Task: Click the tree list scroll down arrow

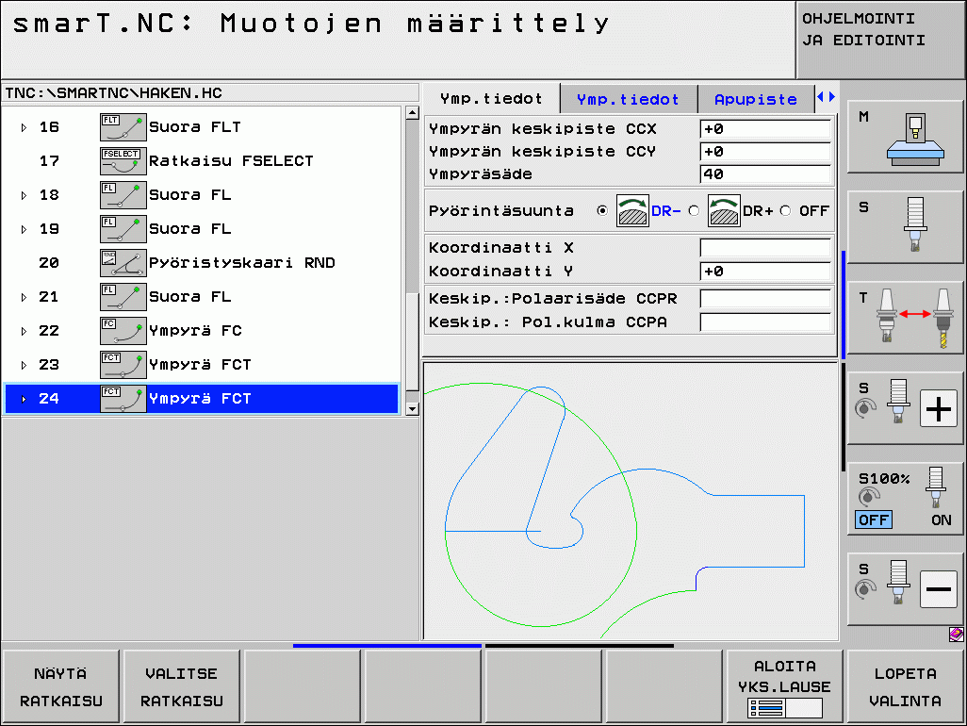Action: [413, 409]
